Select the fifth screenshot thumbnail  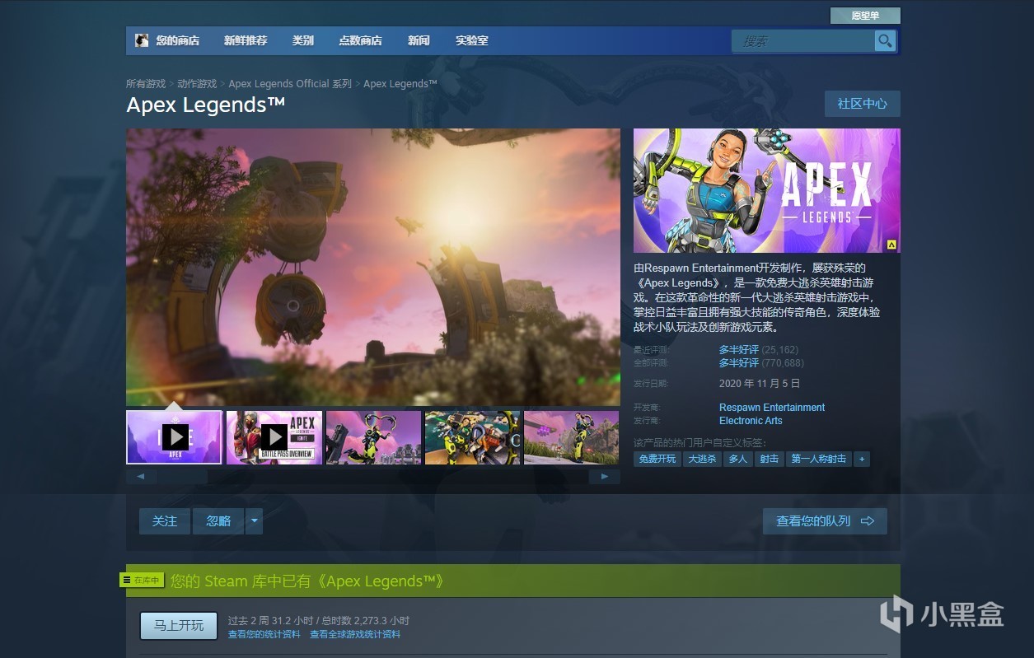coord(572,437)
